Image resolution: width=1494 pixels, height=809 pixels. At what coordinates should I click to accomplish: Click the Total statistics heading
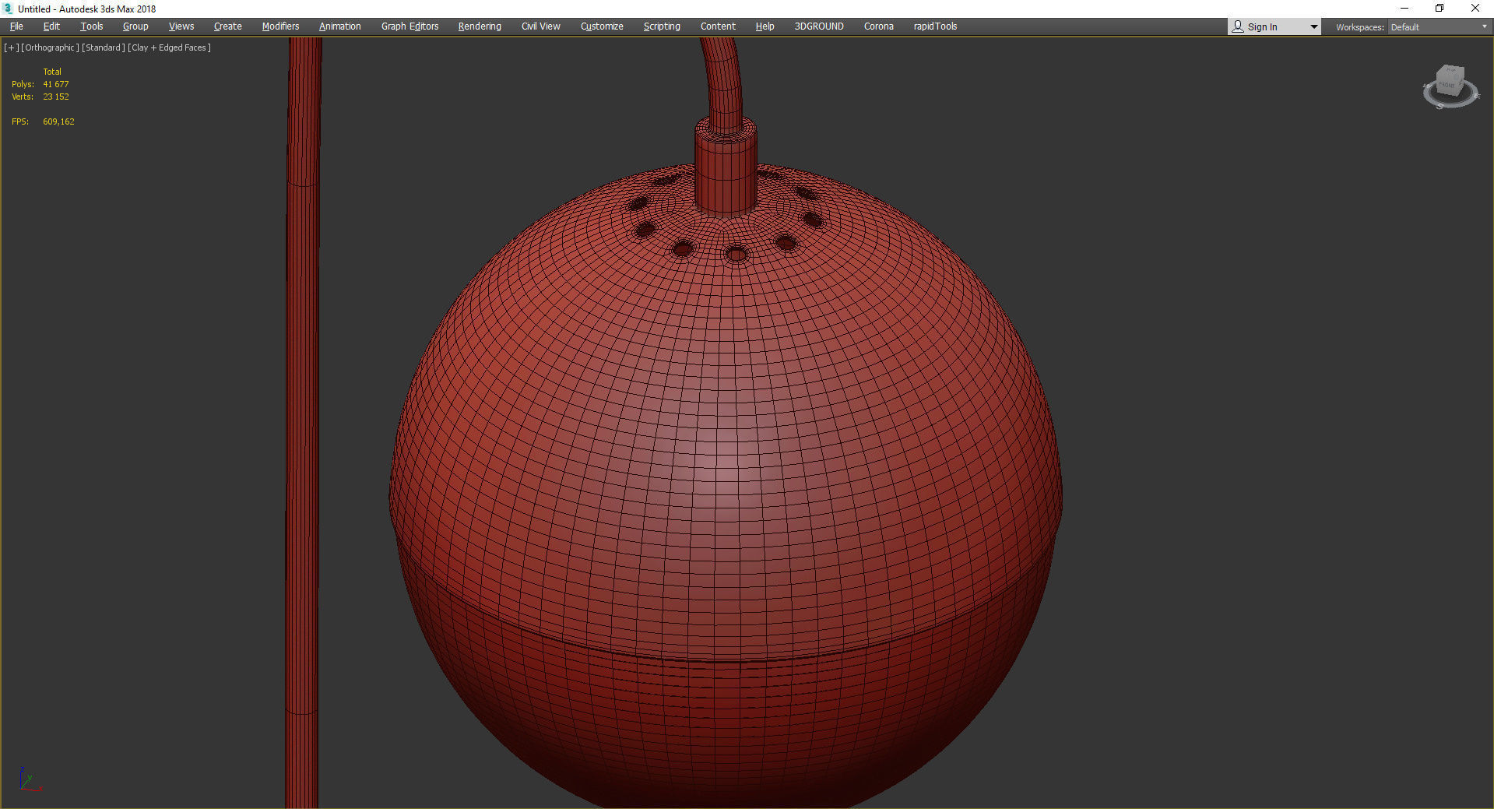click(52, 72)
